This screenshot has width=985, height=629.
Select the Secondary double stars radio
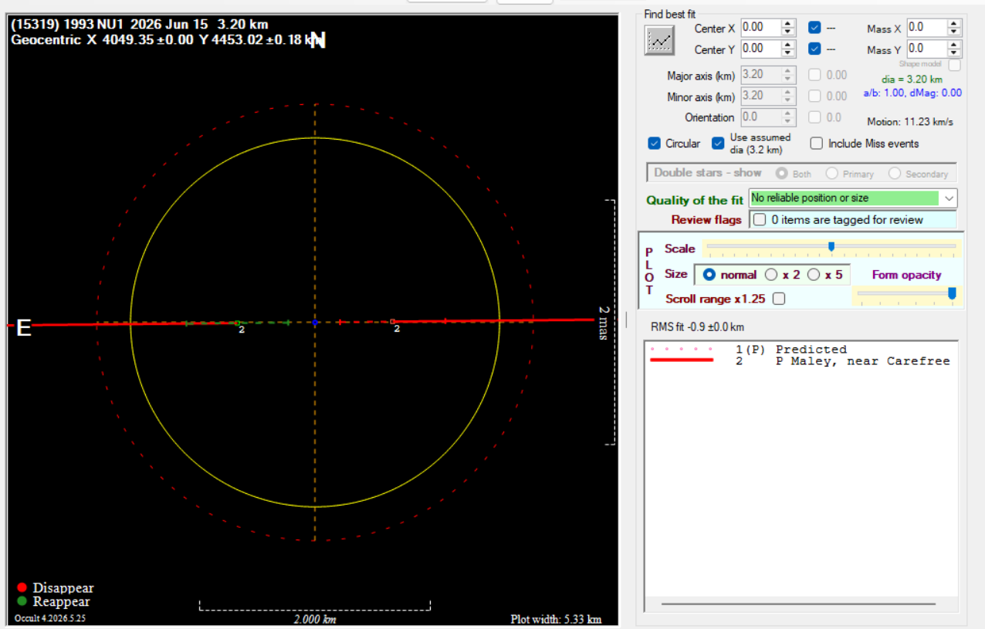[895, 174]
